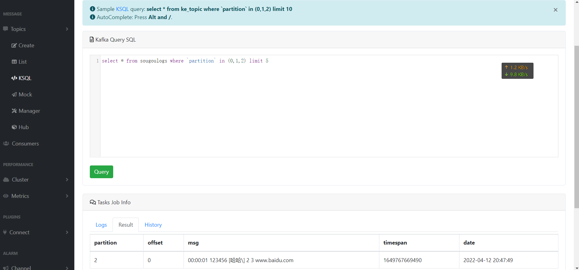Click into the SQL editor area
This screenshot has width=579, height=270.
tap(329, 106)
